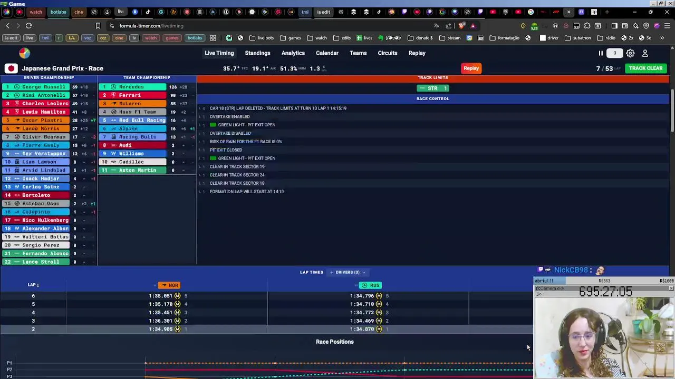
Task: Sort the table by the LAP column
Action: pos(33,285)
